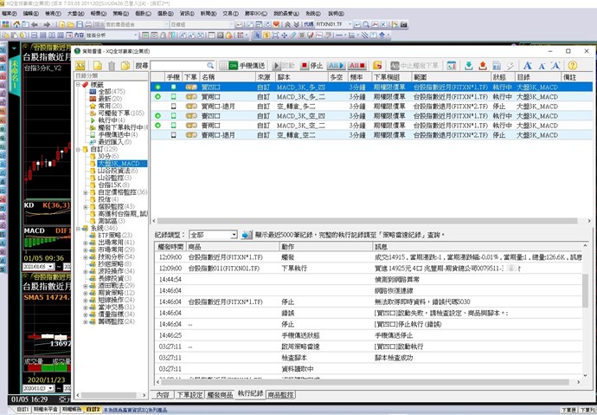Screen dimensions: 597x415
Task: Click the 啟動 start toolbar button
Action: (x=287, y=65)
